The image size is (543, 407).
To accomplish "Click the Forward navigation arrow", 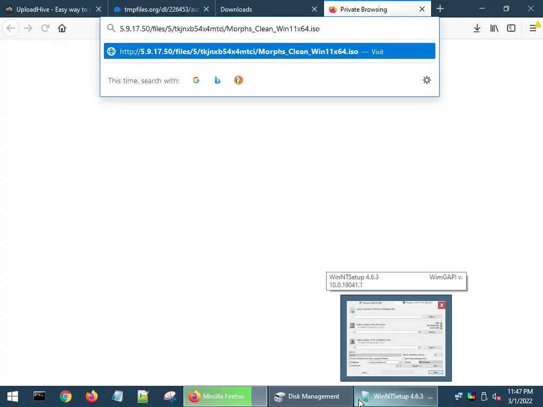I will [28, 28].
